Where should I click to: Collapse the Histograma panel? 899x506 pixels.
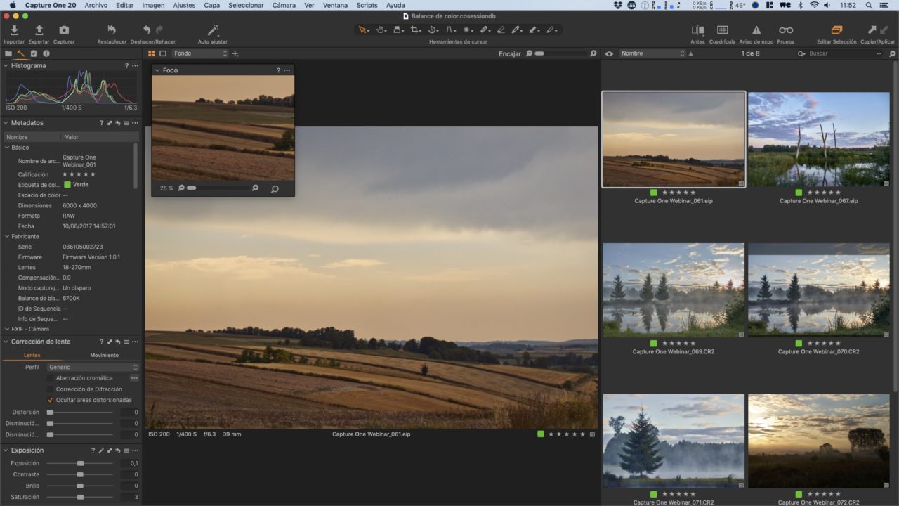coord(7,65)
